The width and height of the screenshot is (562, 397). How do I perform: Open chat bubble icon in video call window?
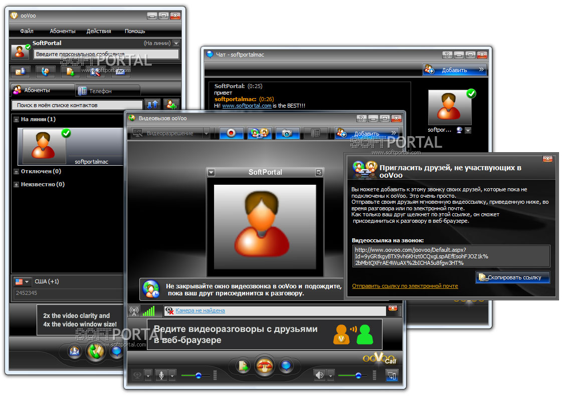point(286,366)
